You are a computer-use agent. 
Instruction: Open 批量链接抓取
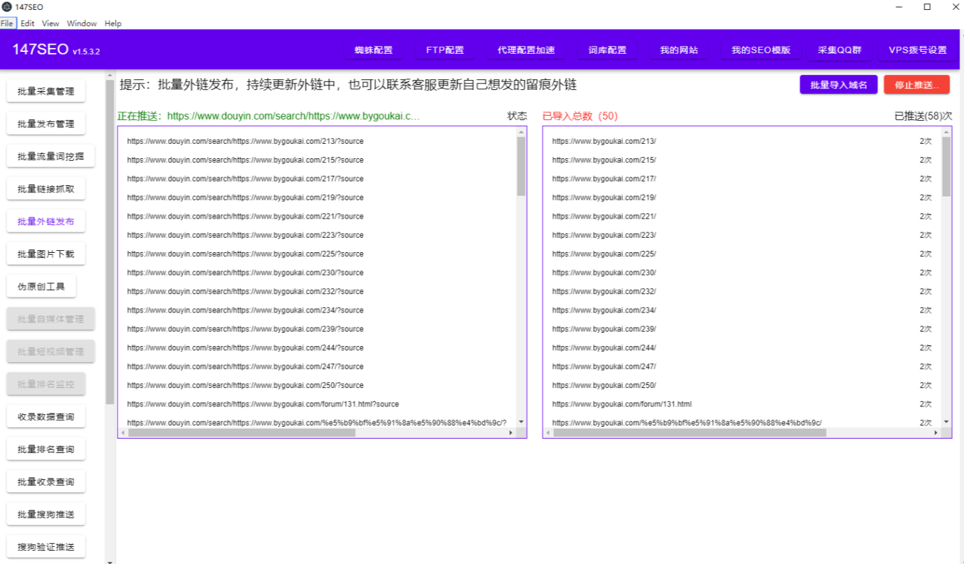coord(46,188)
